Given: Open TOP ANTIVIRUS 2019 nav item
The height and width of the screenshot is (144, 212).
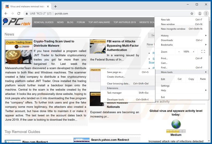Looking at the screenshot, I should point(125,22).
